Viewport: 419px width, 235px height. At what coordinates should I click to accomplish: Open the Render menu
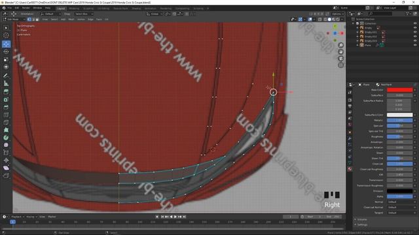click(26, 8)
